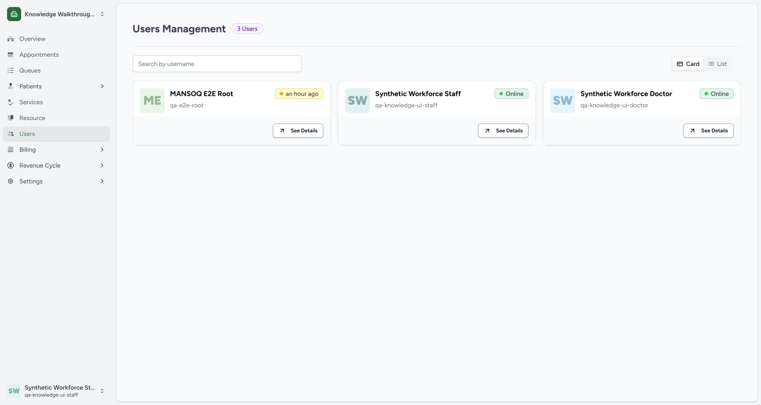Click the SW avatar on Synthetic Workforce Staff card

tap(358, 101)
